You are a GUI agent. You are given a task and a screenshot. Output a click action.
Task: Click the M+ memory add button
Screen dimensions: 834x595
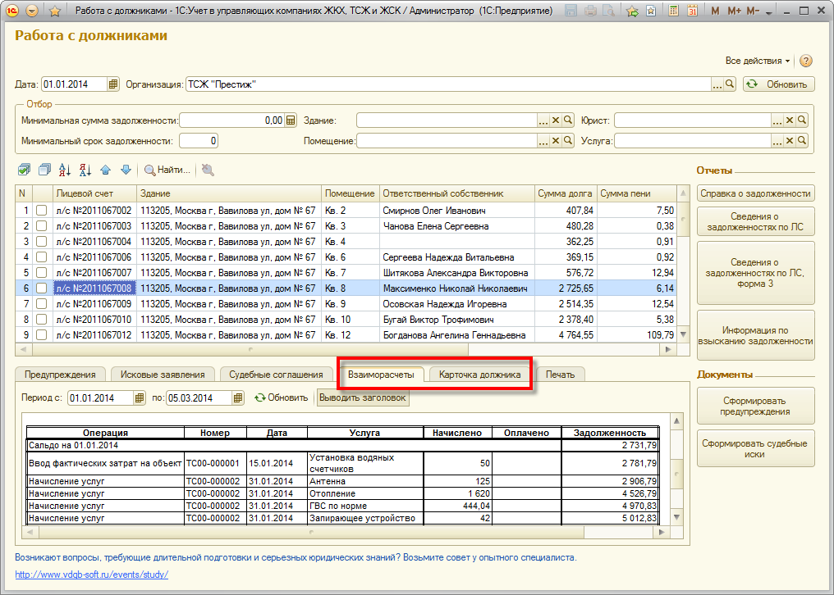[x=734, y=11]
